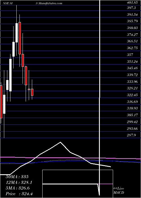Click the 374.27 price level label

(133, 35)
